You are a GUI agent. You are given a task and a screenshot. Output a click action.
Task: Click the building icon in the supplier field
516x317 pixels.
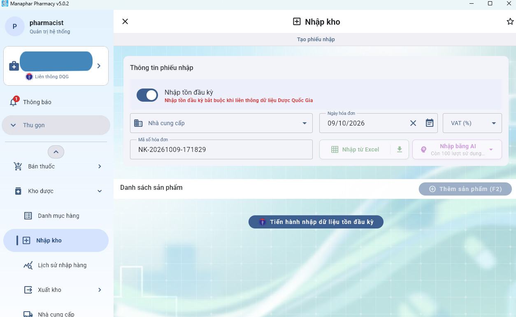[x=138, y=123]
